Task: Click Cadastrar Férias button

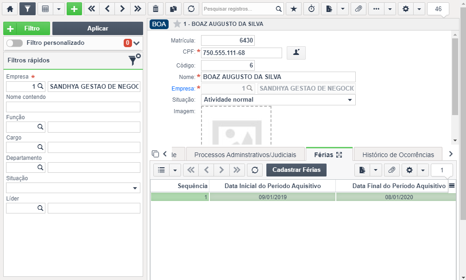Action: (296, 170)
